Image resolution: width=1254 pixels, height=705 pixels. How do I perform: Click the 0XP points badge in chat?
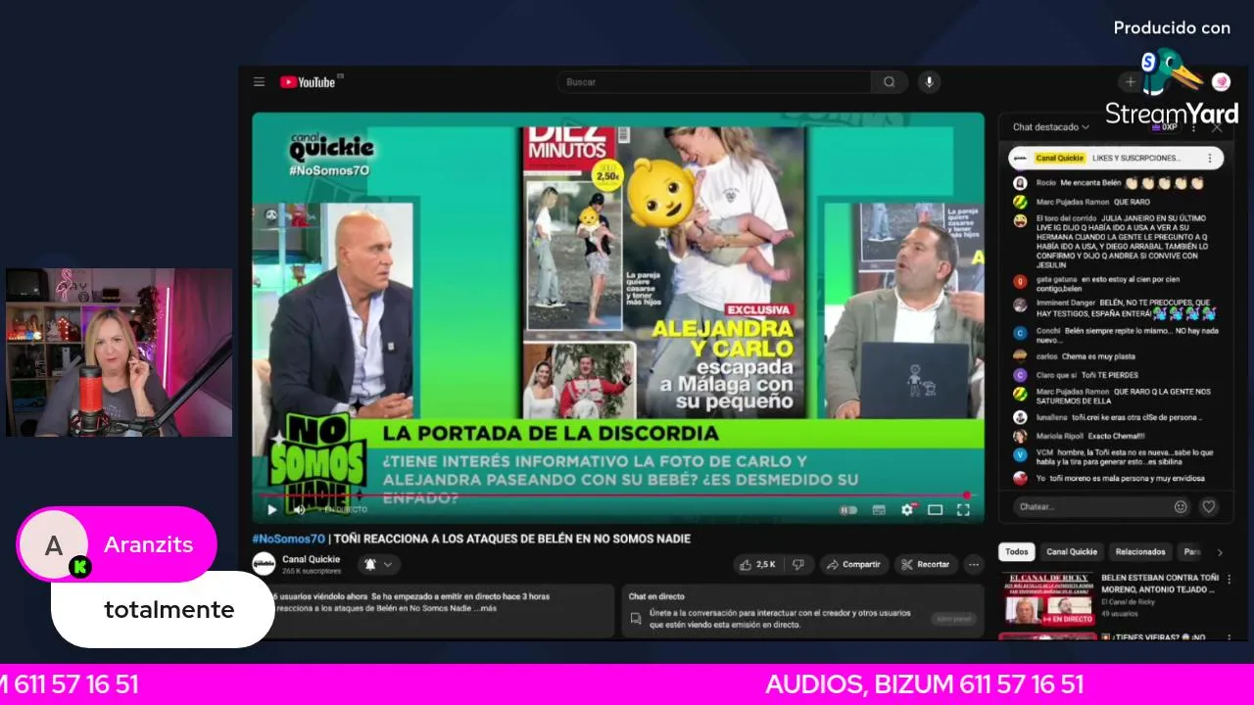(1164, 127)
